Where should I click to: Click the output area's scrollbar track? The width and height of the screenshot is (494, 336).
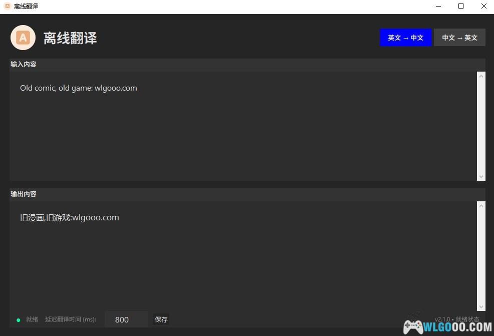click(481, 255)
